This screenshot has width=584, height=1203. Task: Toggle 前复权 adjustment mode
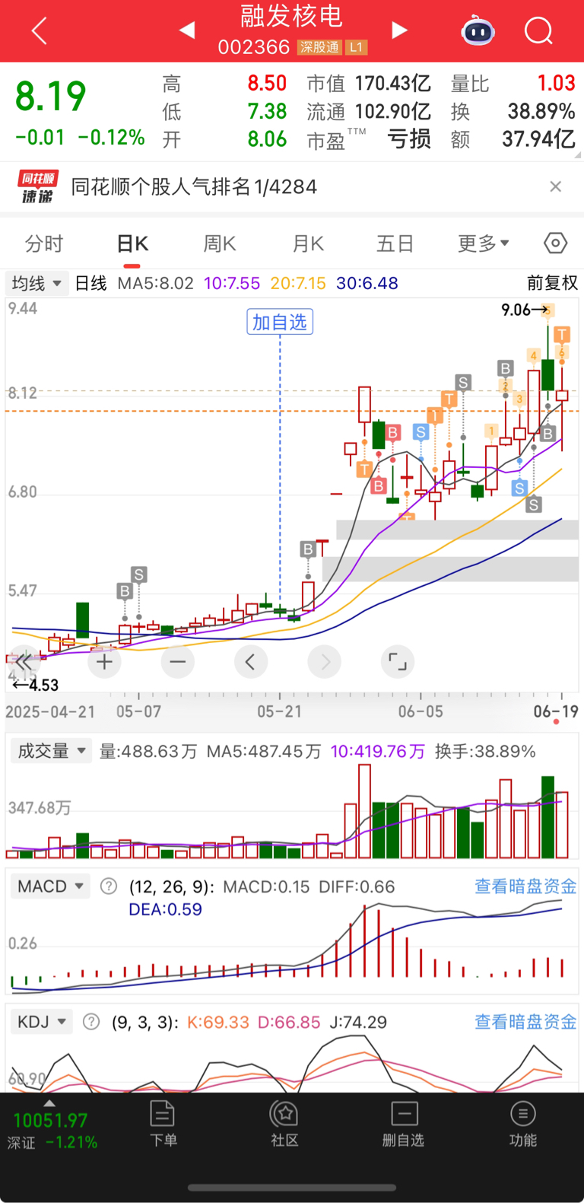(553, 283)
